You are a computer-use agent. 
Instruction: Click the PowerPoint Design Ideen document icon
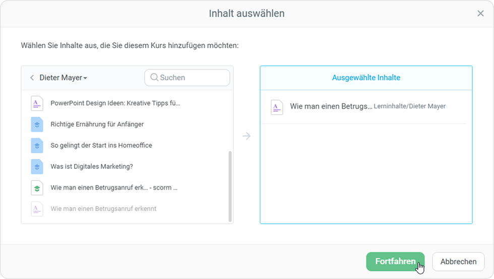pyautogui.click(x=37, y=103)
